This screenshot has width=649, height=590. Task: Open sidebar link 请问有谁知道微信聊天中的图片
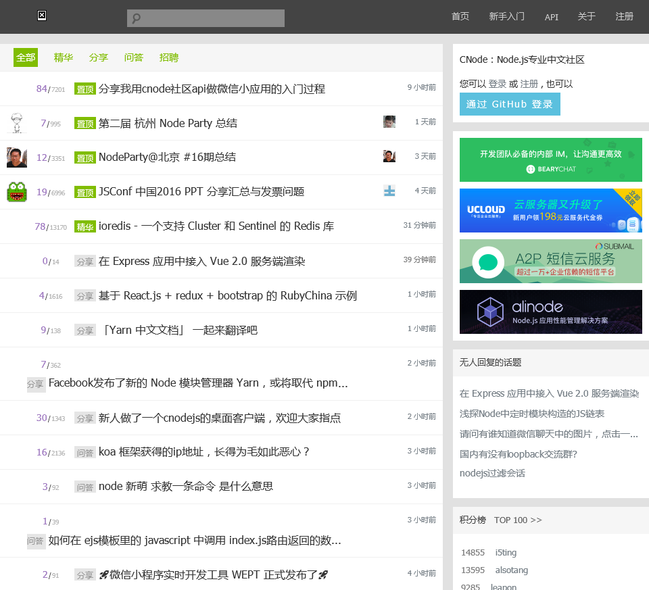click(549, 434)
